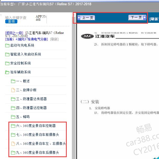Click the heading （二）安装

point(90,102)
